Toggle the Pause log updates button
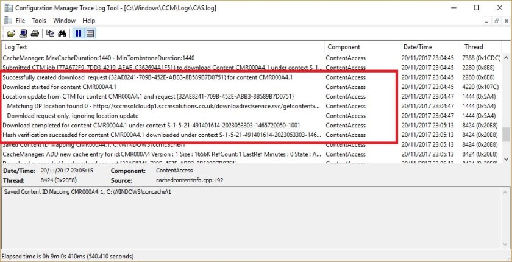The height and width of the screenshot is (262, 512). click(x=78, y=34)
